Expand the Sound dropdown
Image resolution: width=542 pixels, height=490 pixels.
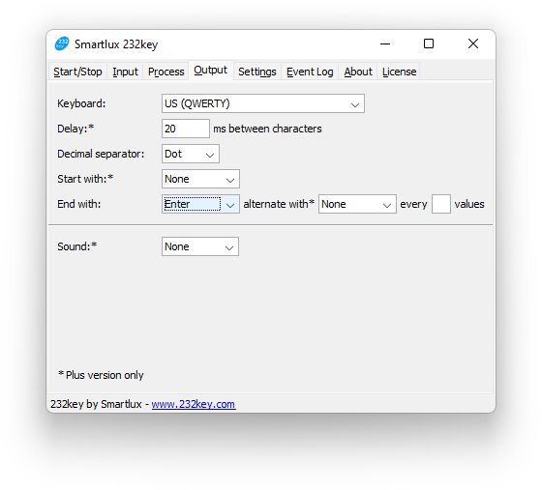[x=200, y=246]
